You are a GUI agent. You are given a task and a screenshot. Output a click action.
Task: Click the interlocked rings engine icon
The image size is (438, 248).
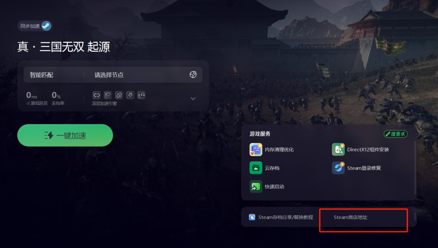(119, 95)
